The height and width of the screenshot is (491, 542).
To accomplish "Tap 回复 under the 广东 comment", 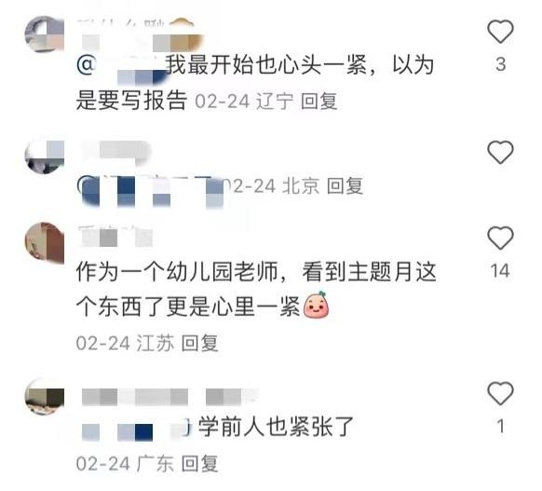I will tap(199, 464).
